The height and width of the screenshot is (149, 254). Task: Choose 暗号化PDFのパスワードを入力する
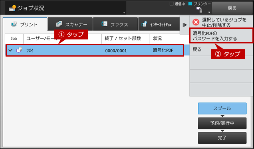point(221,36)
